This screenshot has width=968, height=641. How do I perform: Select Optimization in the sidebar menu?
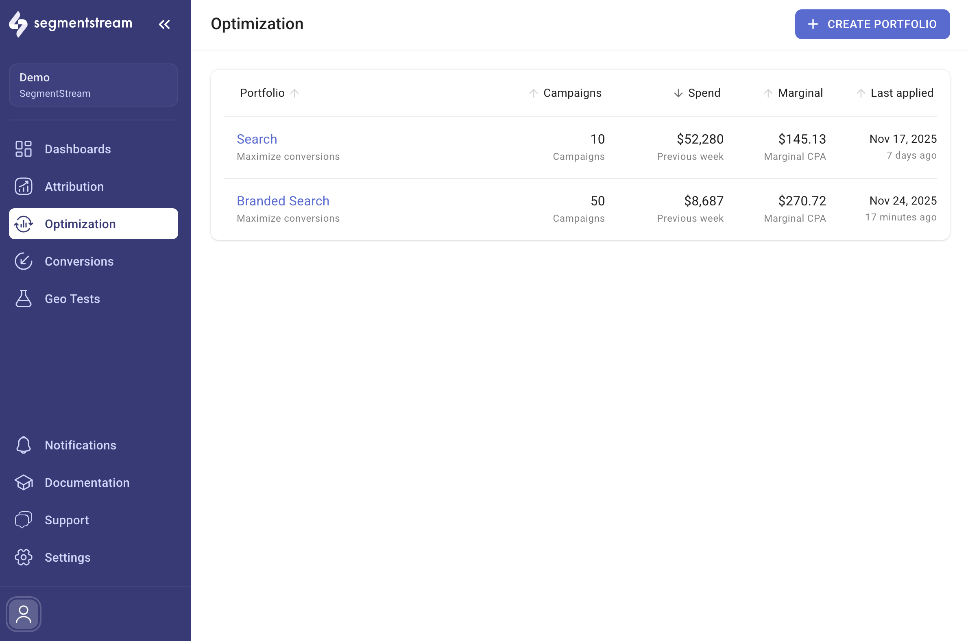coord(80,224)
